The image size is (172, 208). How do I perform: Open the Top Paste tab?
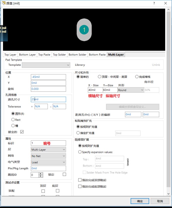(x=44, y=55)
